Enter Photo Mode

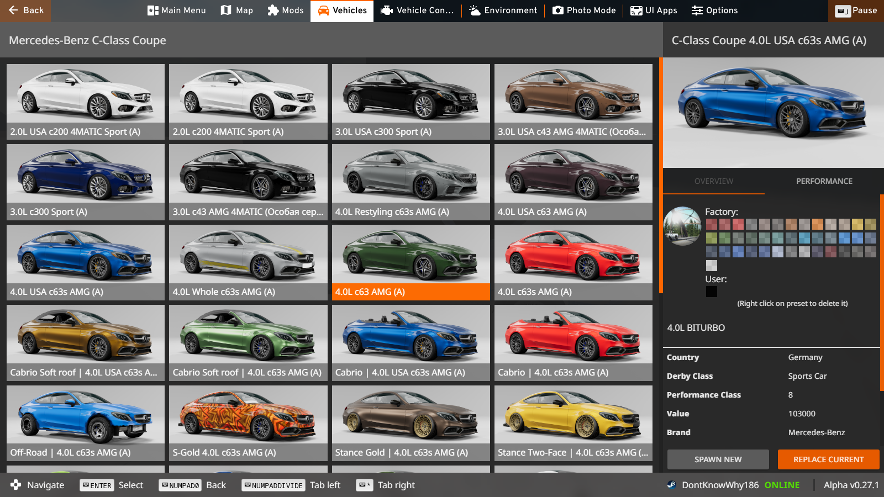[584, 10]
